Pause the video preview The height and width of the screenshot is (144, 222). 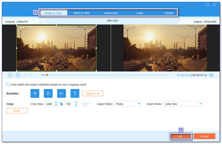10,75
